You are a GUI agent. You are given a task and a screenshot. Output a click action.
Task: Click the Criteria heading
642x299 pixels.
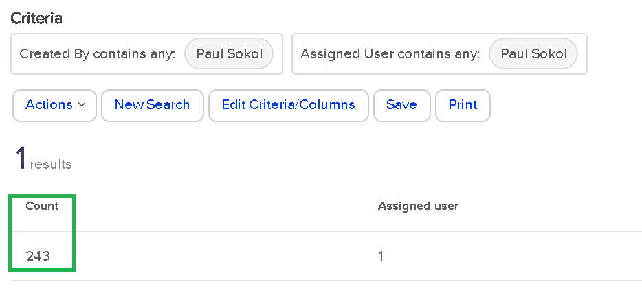pos(36,19)
